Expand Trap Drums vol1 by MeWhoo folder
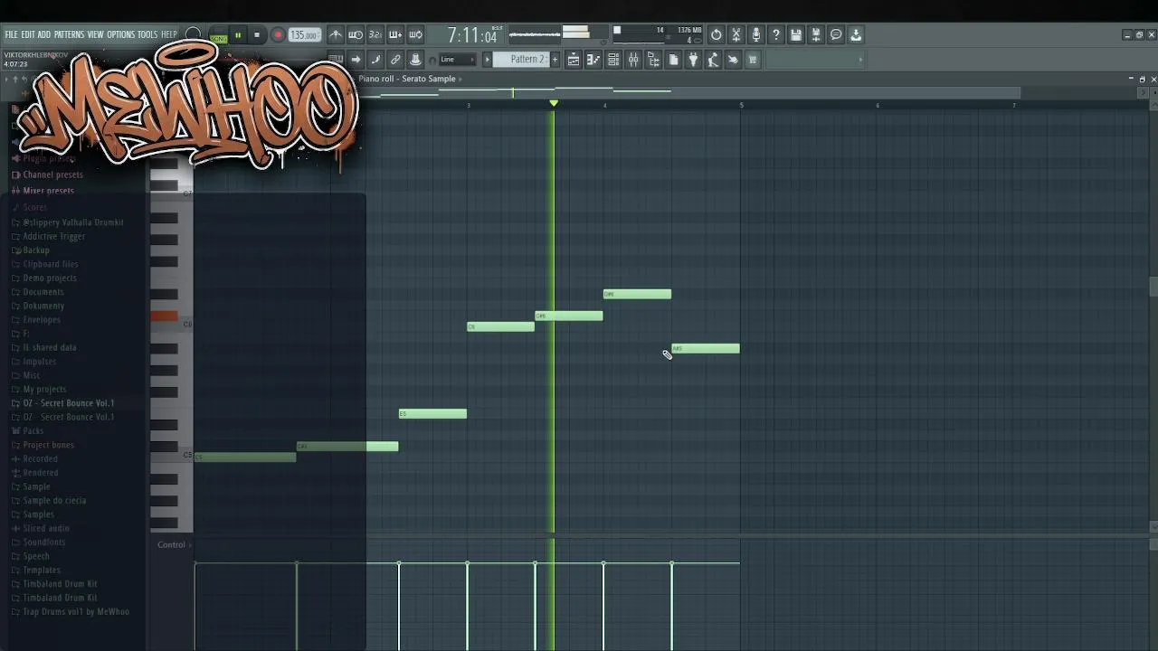 [x=75, y=612]
